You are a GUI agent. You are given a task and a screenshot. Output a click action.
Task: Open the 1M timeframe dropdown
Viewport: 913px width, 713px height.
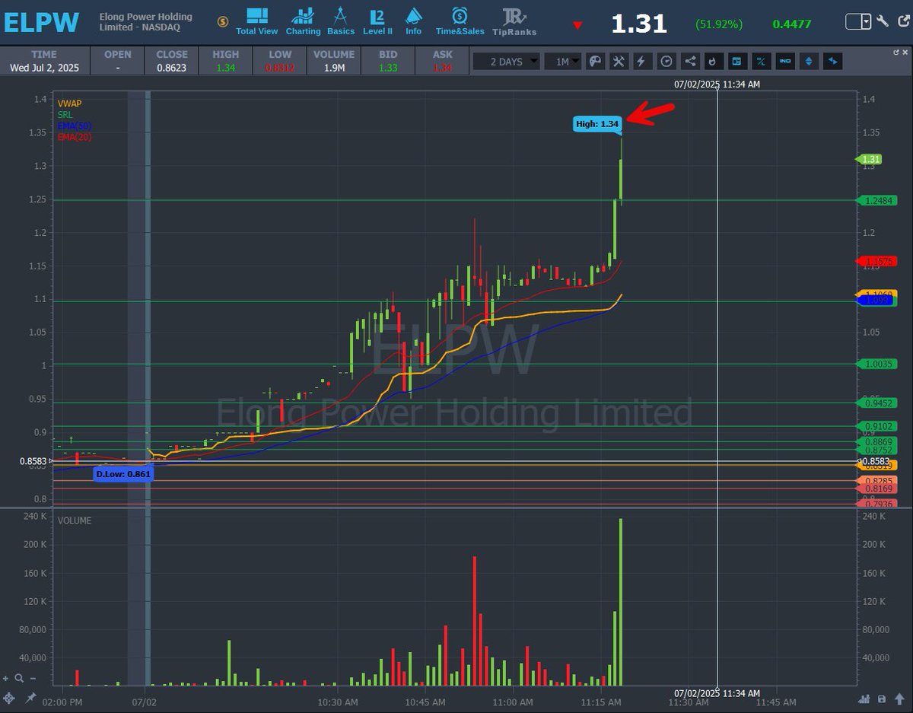(x=564, y=61)
